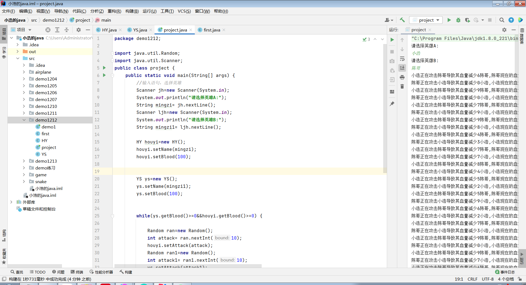Select the YS class file
The height and width of the screenshot is (285, 526).
44,154
